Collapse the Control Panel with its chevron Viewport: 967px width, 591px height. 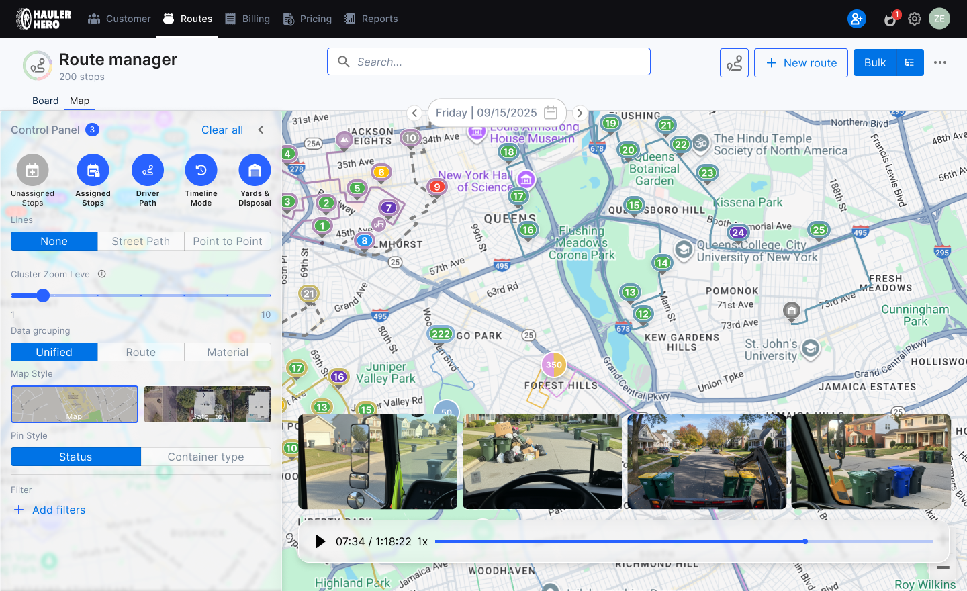point(261,130)
